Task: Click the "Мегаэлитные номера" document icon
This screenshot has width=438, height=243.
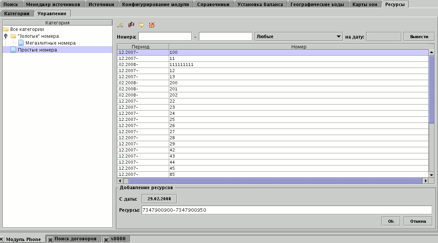Action: (x=21, y=43)
